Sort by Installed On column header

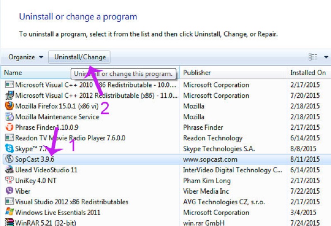pos(308,73)
